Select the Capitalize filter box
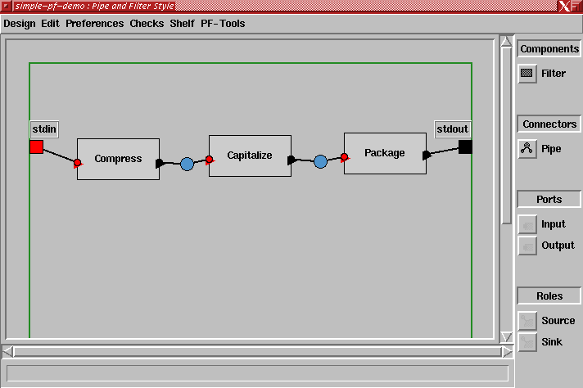583x388 pixels. pos(250,156)
